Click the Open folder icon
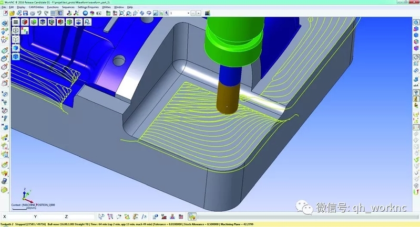This screenshot has width=420, height=227. click(x=11, y=13)
